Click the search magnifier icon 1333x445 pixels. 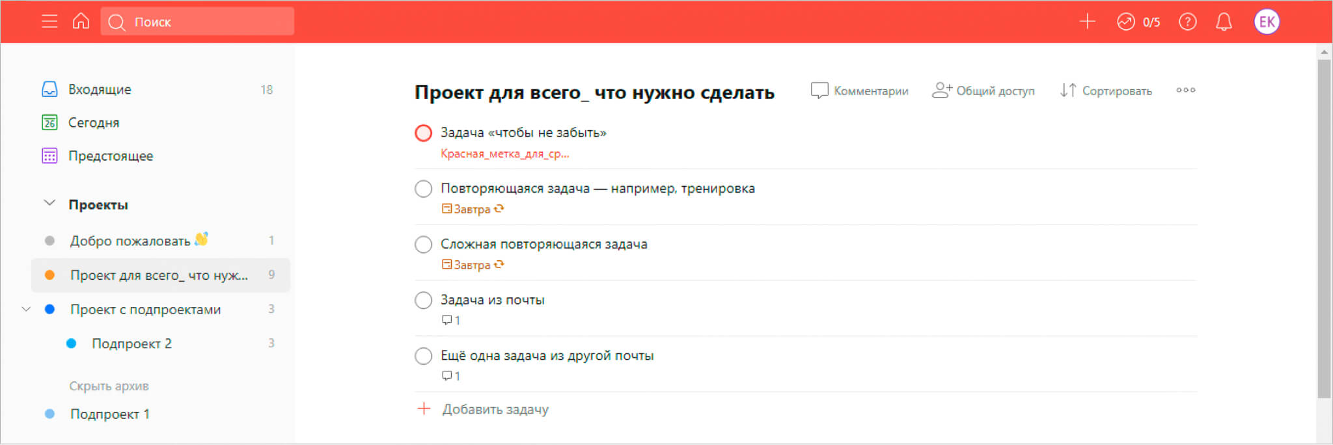point(117,22)
